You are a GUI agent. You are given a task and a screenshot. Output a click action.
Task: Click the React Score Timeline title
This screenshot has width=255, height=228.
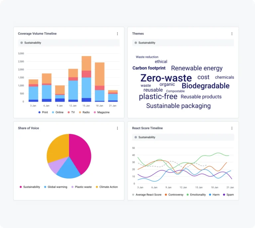(x=147, y=128)
